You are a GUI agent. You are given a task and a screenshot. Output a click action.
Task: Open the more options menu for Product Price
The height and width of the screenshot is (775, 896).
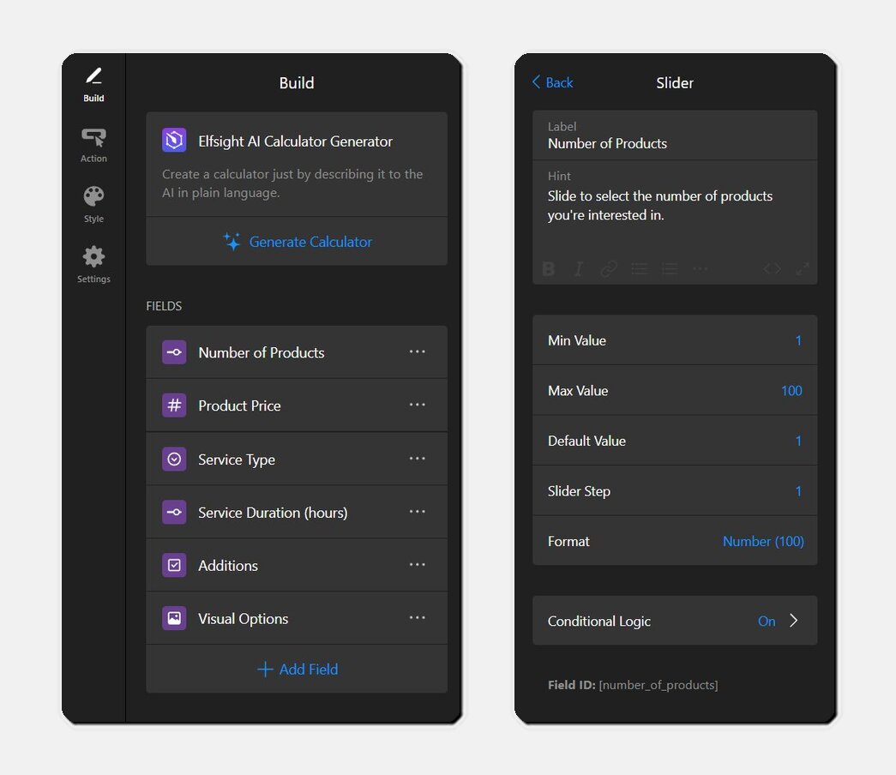(x=418, y=405)
